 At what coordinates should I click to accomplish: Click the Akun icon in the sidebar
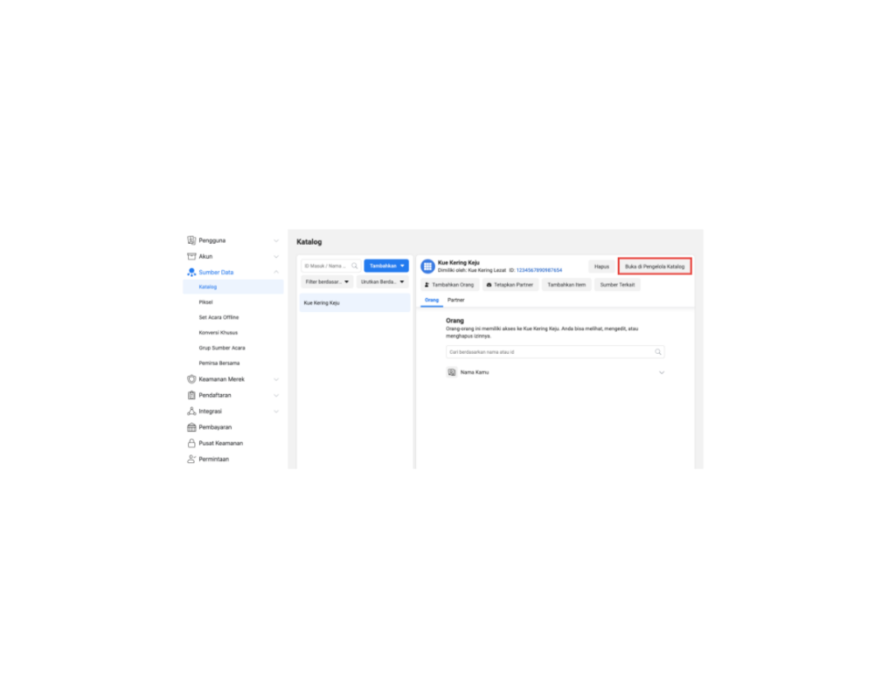[191, 256]
